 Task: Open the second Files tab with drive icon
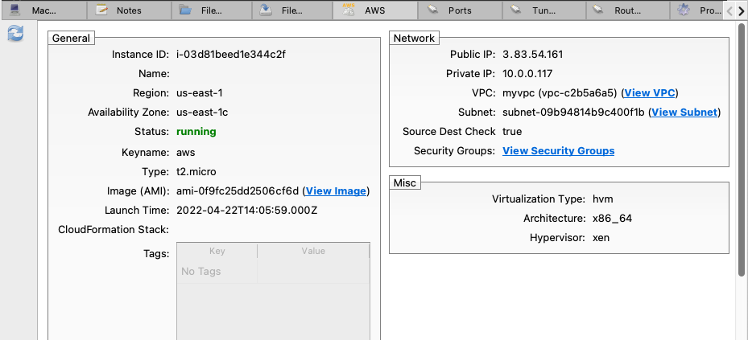pyautogui.click(x=292, y=10)
